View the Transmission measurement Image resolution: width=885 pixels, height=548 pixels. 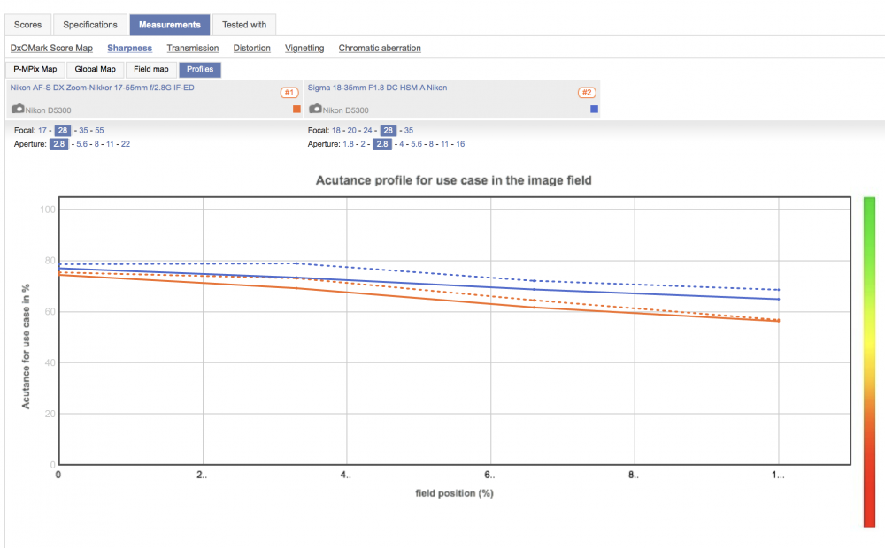(x=192, y=49)
